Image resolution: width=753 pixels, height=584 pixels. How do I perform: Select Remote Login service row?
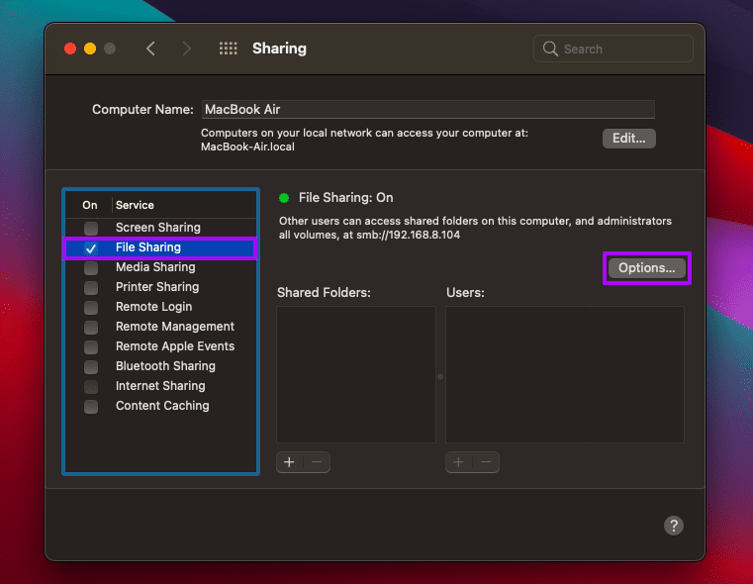[160, 307]
